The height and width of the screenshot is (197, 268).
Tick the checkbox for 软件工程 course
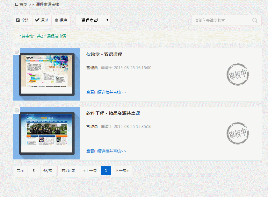(17, 110)
